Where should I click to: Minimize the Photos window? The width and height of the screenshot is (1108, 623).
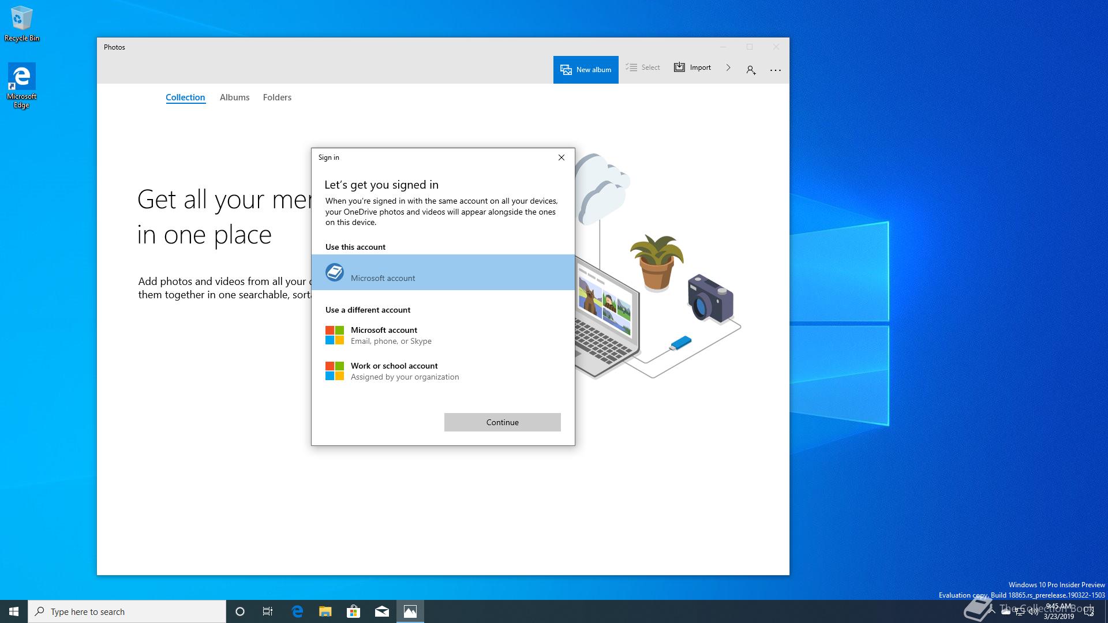tap(723, 47)
